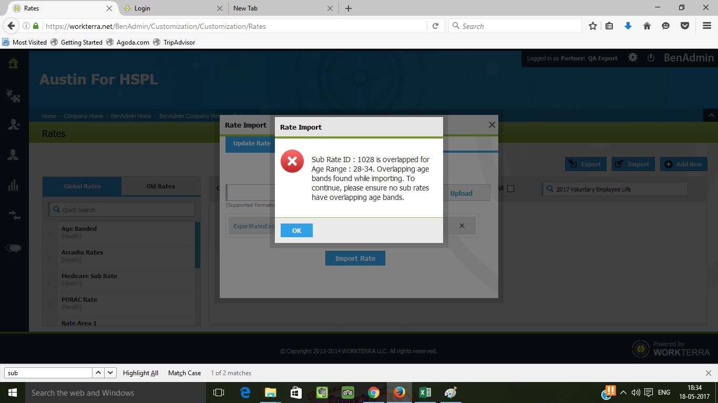The width and height of the screenshot is (718, 403).
Task: Open a new browser tab with plus
Action: pos(348,8)
